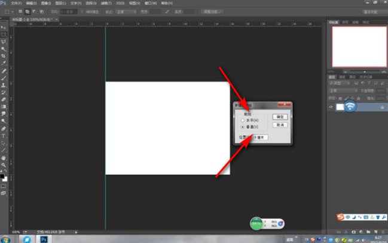Swap width and height icon
Image resolution: width=388 pixels, height=243 pixels.
[x=167, y=11]
